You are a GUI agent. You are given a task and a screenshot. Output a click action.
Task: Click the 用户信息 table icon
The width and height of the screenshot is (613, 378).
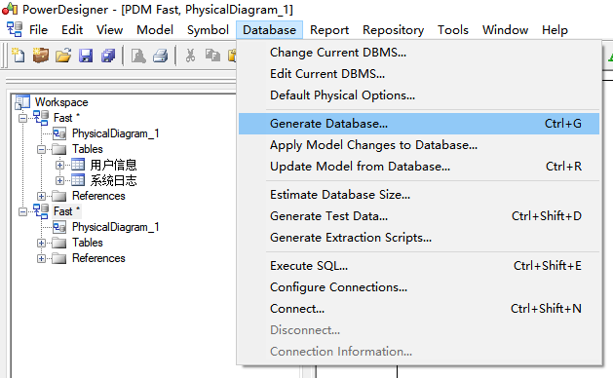[78, 165]
